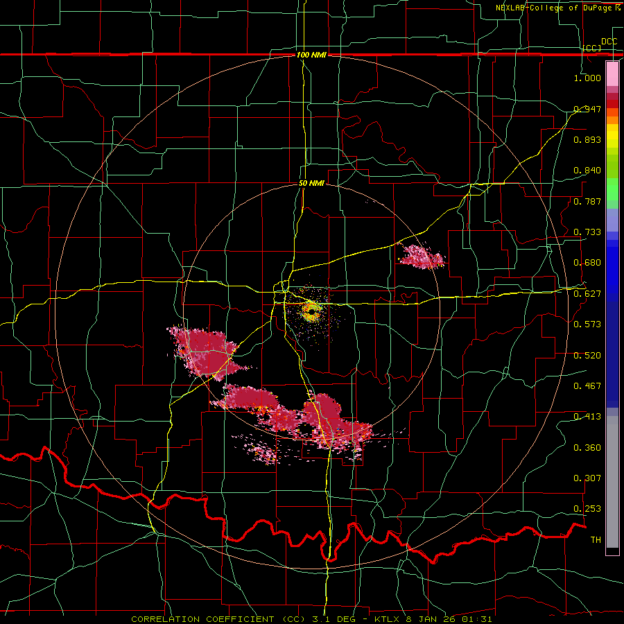This screenshot has height=624, width=624.
Task: Click the 8 JAN 26 01:31 timestamp
Action: click(x=449, y=619)
